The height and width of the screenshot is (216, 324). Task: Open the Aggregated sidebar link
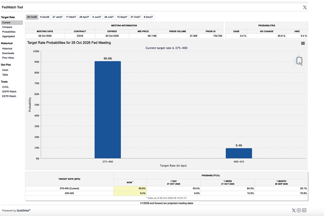tap(8, 36)
